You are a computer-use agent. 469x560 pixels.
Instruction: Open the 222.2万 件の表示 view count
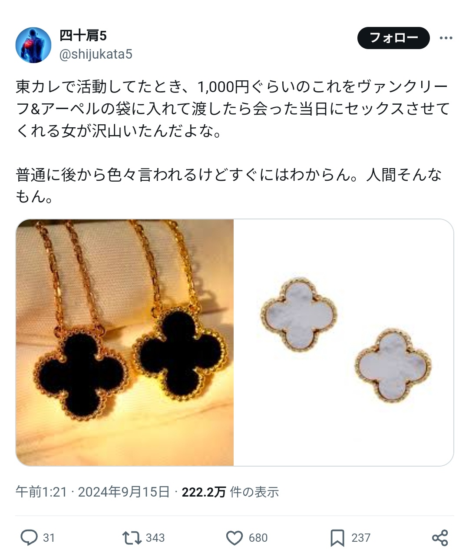pyautogui.click(x=230, y=492)
